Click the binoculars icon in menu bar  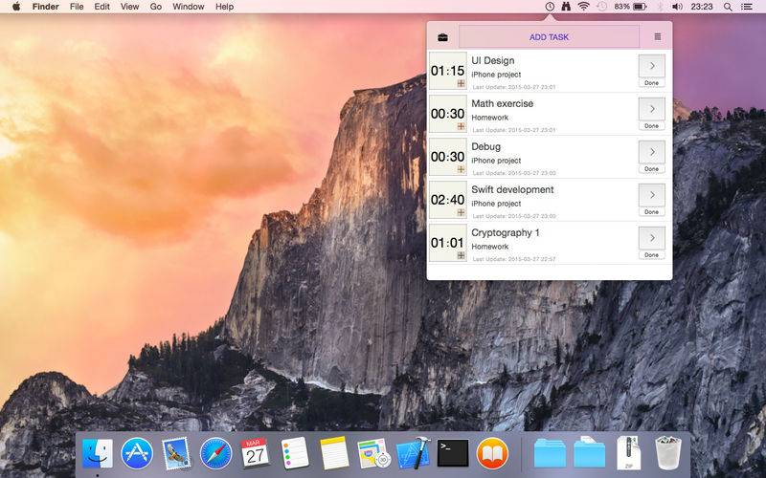tap(566, 7)
